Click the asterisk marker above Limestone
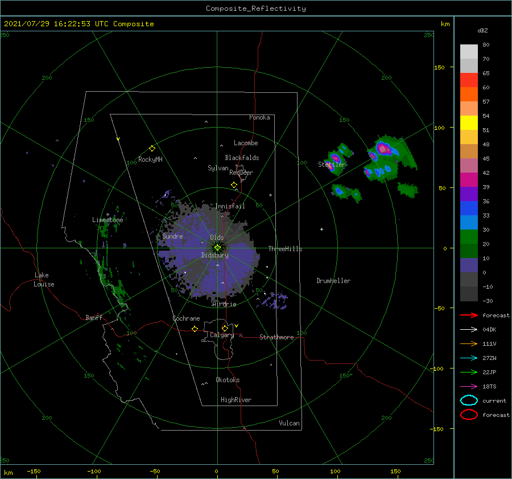This screenshot has height=479, width=512. click(108, 215)
